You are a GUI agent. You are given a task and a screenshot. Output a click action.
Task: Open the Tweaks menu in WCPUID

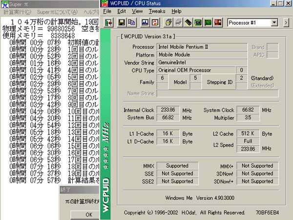[157, 11]
